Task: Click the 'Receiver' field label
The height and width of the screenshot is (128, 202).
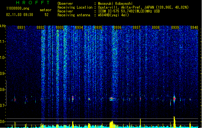Action: tap(65, 11)
